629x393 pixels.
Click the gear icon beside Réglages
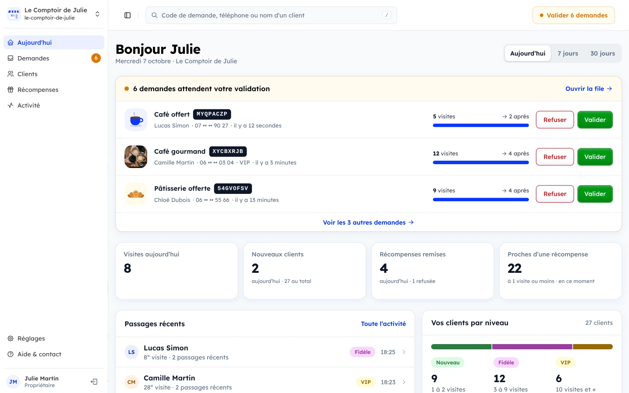[x=11, y=339]
